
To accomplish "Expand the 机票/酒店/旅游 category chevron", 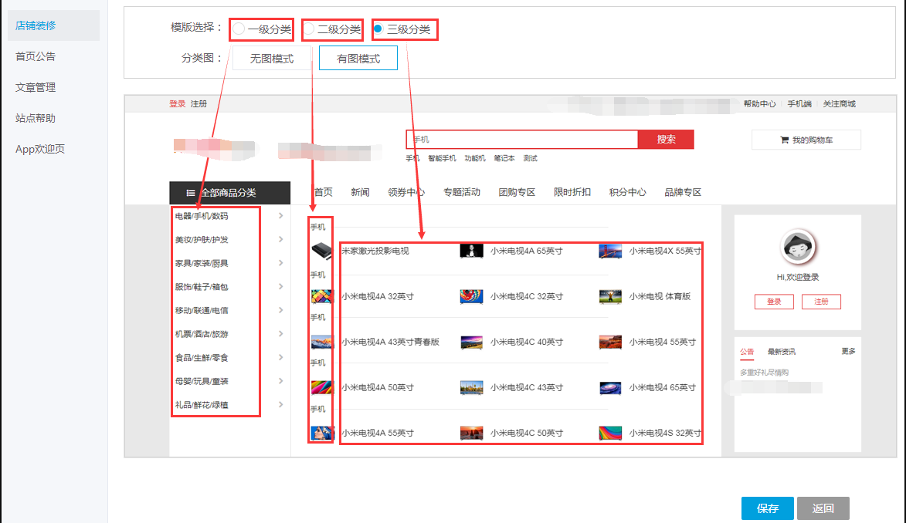I will [x=281, y=334].
